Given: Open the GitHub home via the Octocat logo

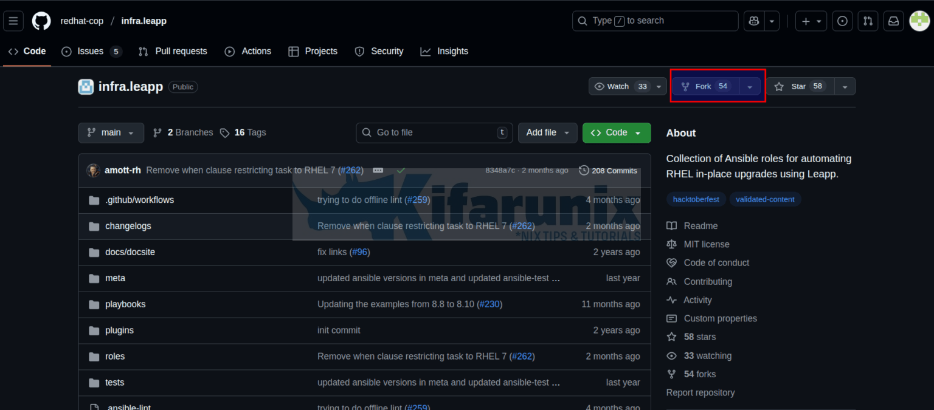Looking at the screenshot, I should point(41,20).
